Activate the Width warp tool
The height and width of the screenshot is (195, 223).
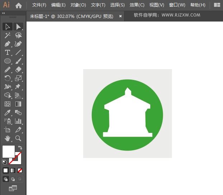tap(8, 87)
